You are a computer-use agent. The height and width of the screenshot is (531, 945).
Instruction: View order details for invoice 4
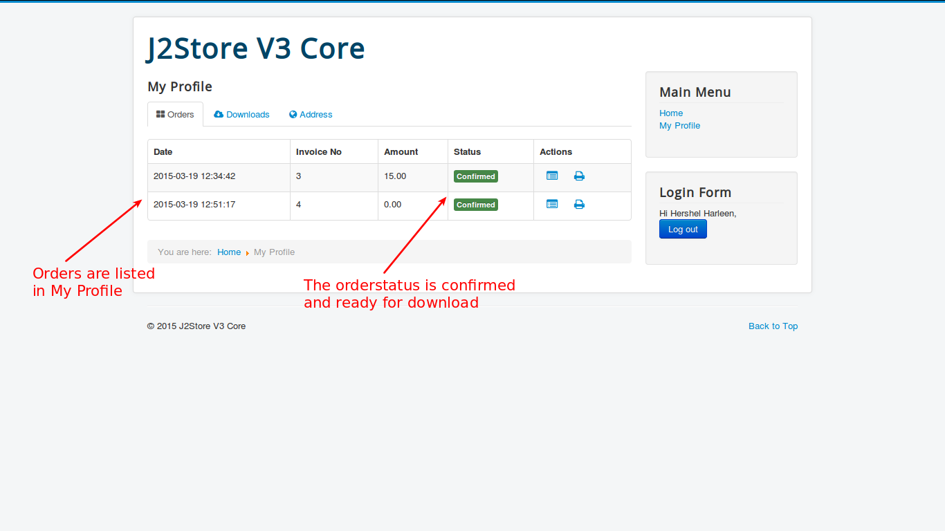click(552, 205)
